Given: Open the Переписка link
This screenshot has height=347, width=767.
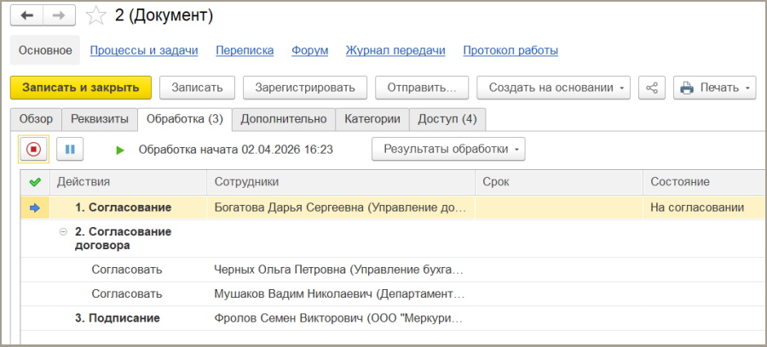Looking at the screenshot, I should 245,51.
